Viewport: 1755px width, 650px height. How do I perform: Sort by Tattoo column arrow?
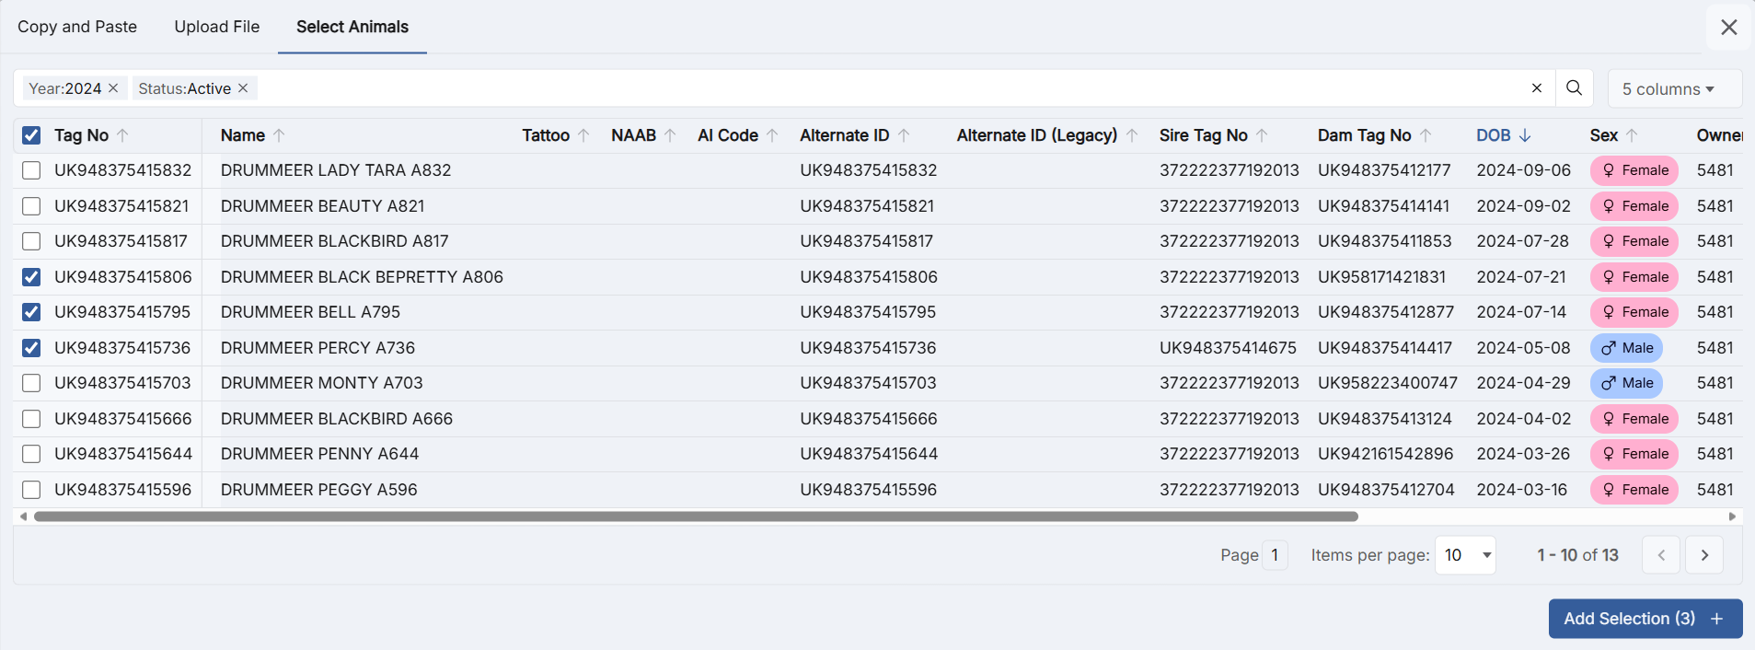click(583, 135)
